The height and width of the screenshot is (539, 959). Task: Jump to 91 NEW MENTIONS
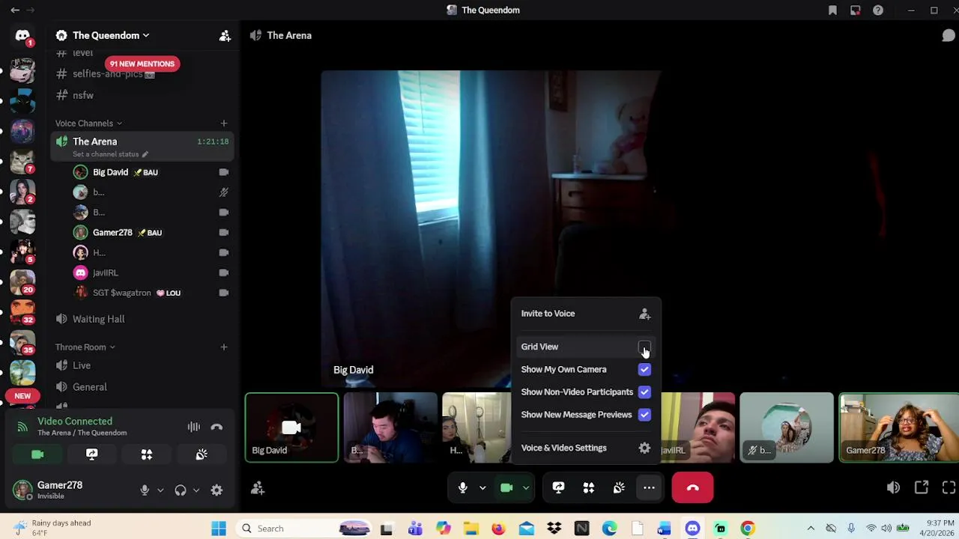tap(142, 64)
